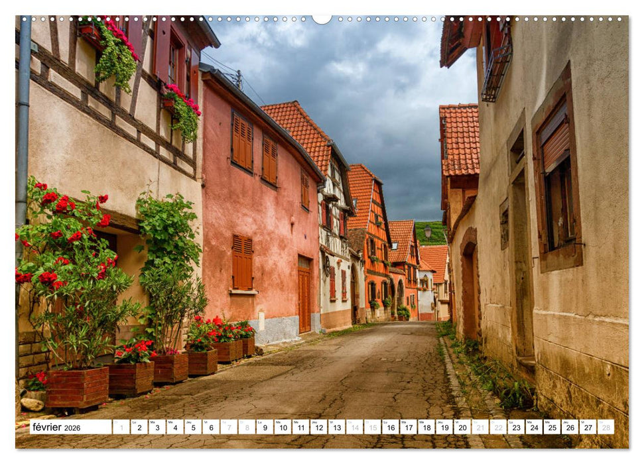This screenshot has height=464, width=644.
Task: Click the Ve label above date 6
Action: 208,422
